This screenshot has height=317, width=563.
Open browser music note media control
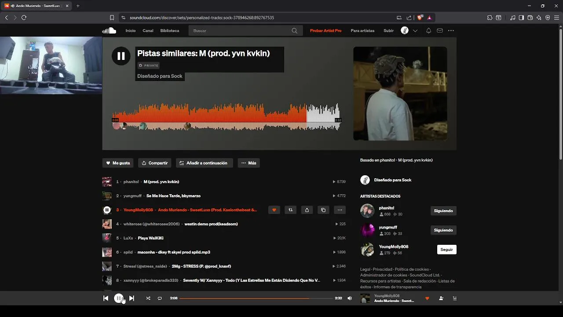512,18
